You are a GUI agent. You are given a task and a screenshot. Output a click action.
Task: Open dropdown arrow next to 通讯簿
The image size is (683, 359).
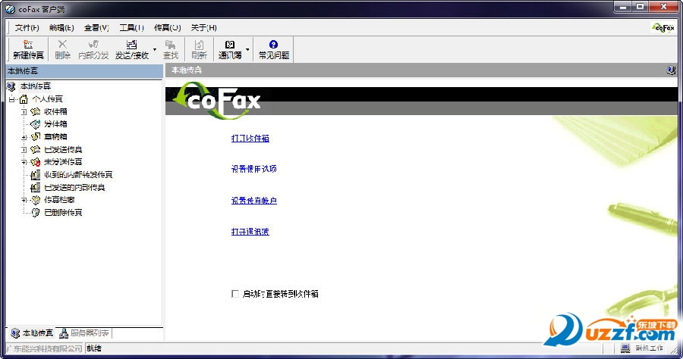point(247,49)
